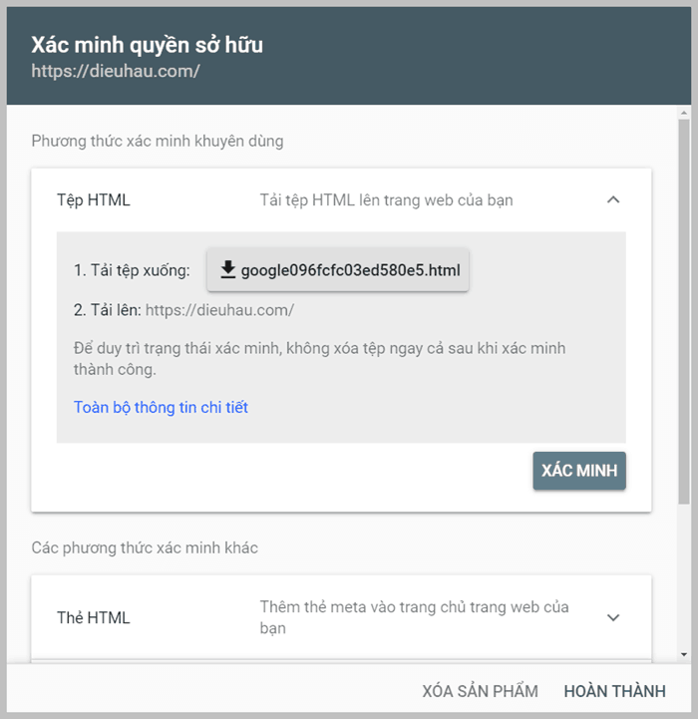This screenshot has height=719, width=698.
Task: Click the Tải tệp HTML lên trang web description
Action: pyautogui.click(x=386, y=200)
